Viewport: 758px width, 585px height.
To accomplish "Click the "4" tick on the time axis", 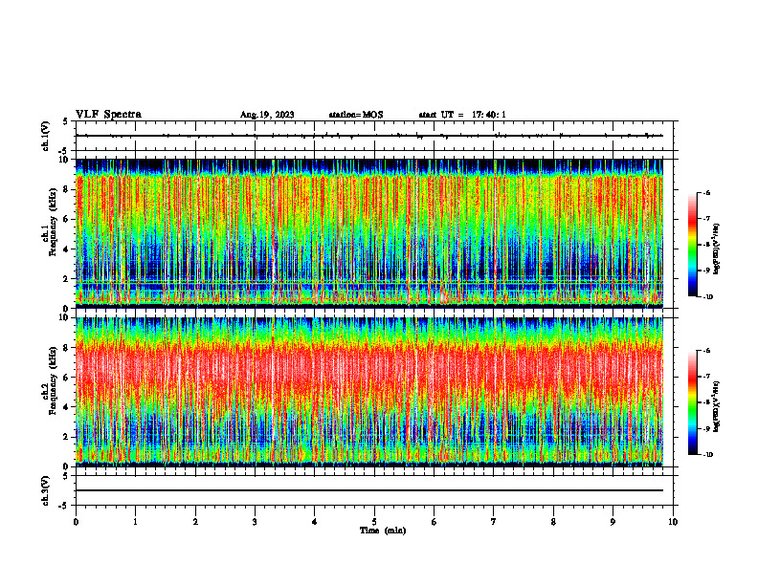I will tap(315, 522).
